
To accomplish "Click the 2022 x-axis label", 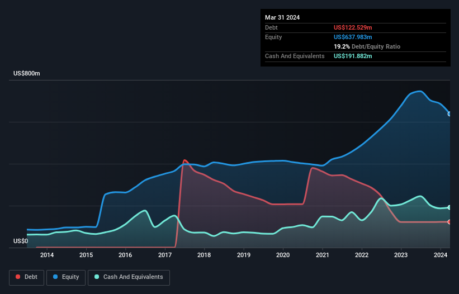I will [x=362, y=255].
